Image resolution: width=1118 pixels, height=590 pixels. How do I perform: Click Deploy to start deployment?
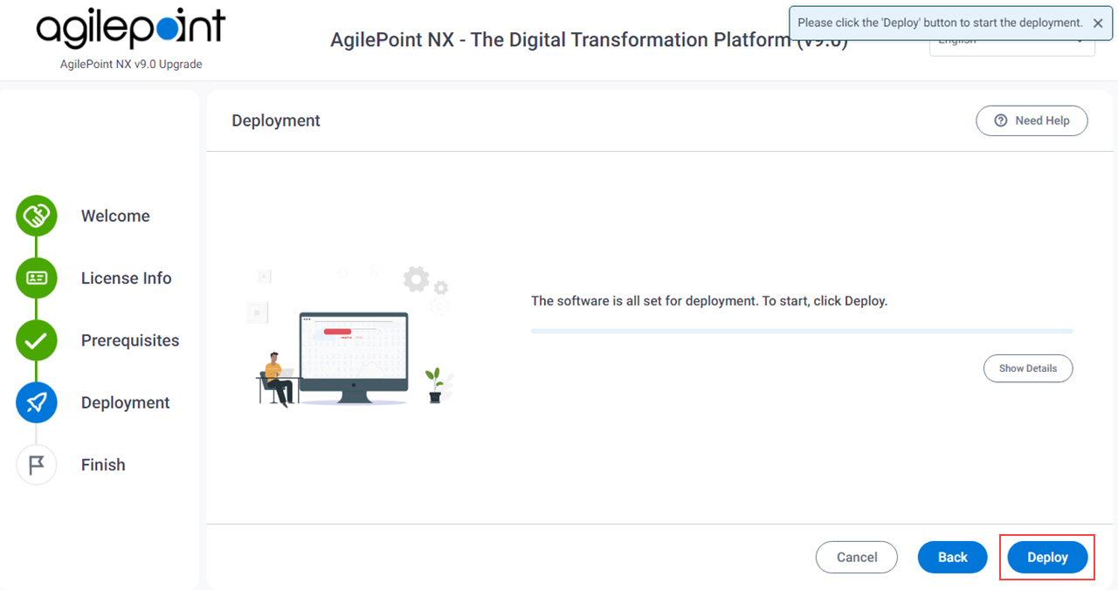point(1047,557)
